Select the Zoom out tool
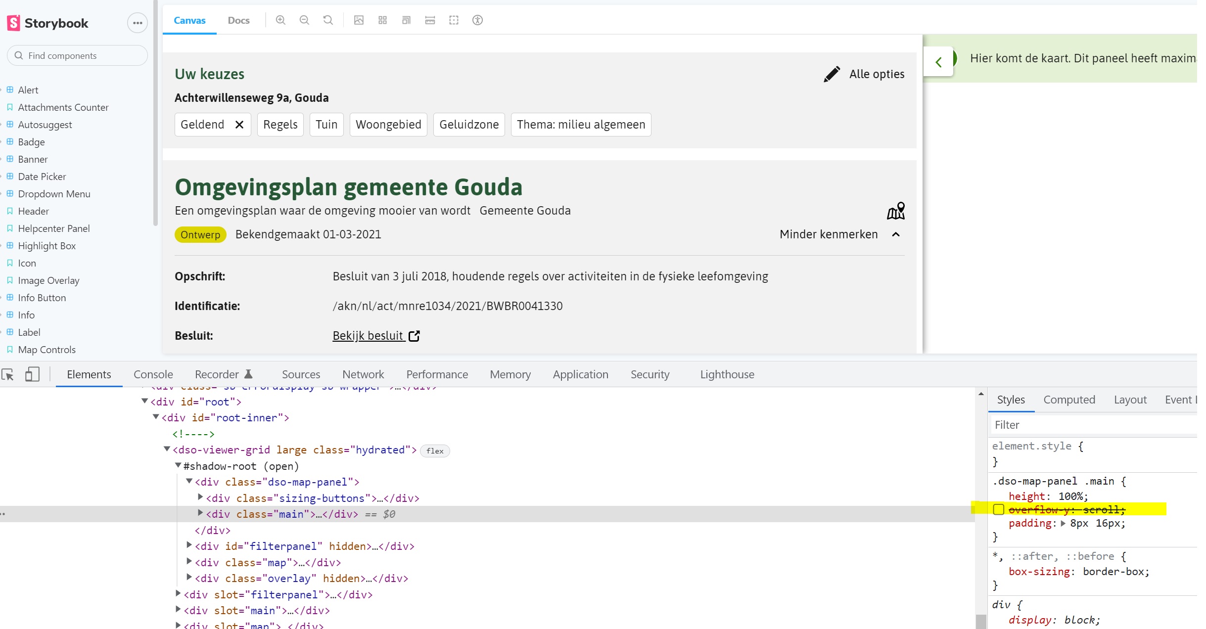Viewport: 1206px width, 629px height. [x=304, y=20]
